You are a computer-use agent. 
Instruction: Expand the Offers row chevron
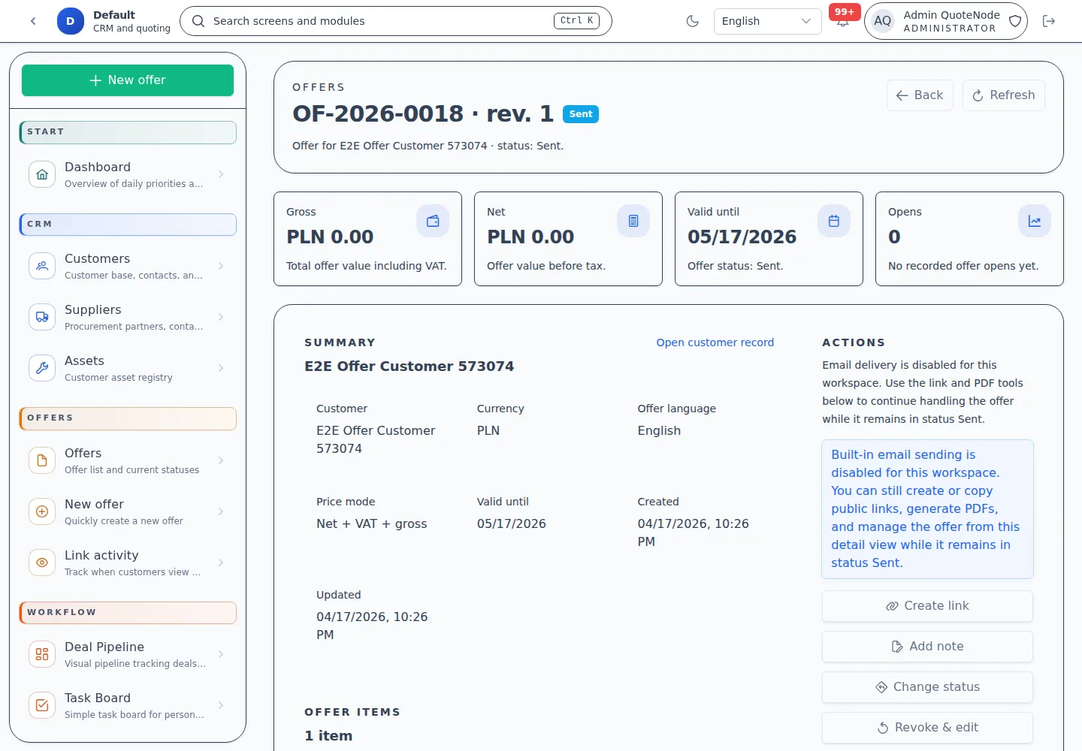point(221,460)
